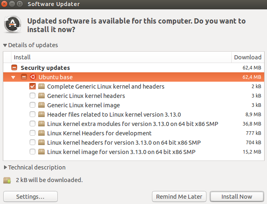Click the Install column header
267x204 pixels.
point(122,57)
